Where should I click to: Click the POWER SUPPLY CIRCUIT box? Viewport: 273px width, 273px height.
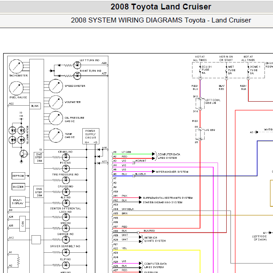point(91,136)
